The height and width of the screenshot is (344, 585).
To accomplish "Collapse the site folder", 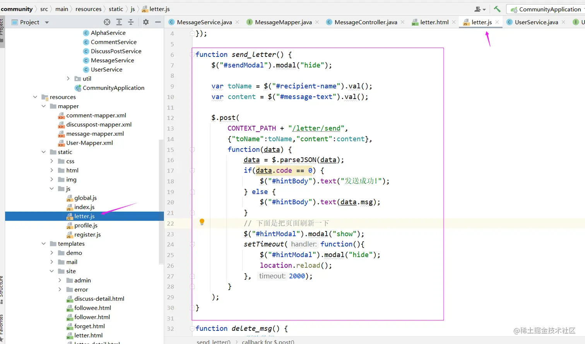I will coord(52,271).
